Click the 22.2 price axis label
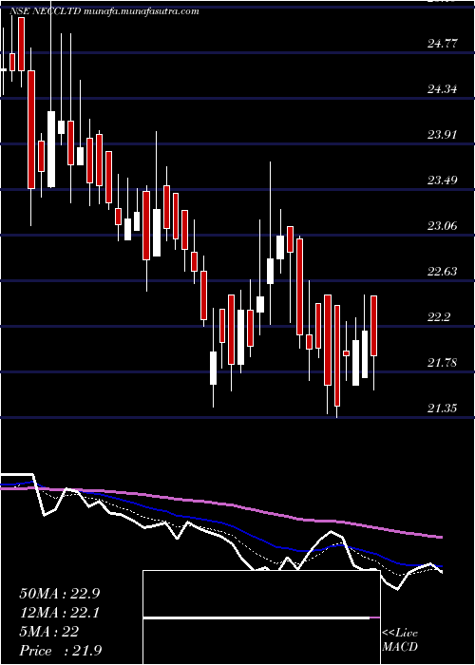 pos(439,316)
